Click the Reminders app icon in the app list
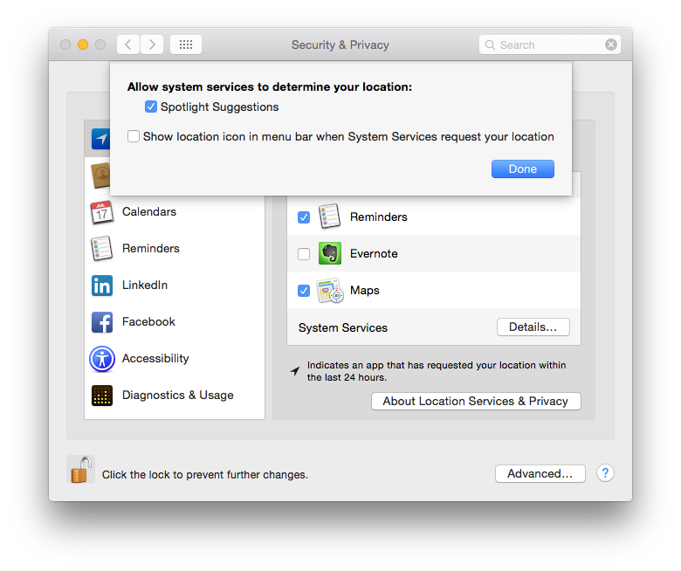This screenshot has height=571, width=681. tap(330, 217)
